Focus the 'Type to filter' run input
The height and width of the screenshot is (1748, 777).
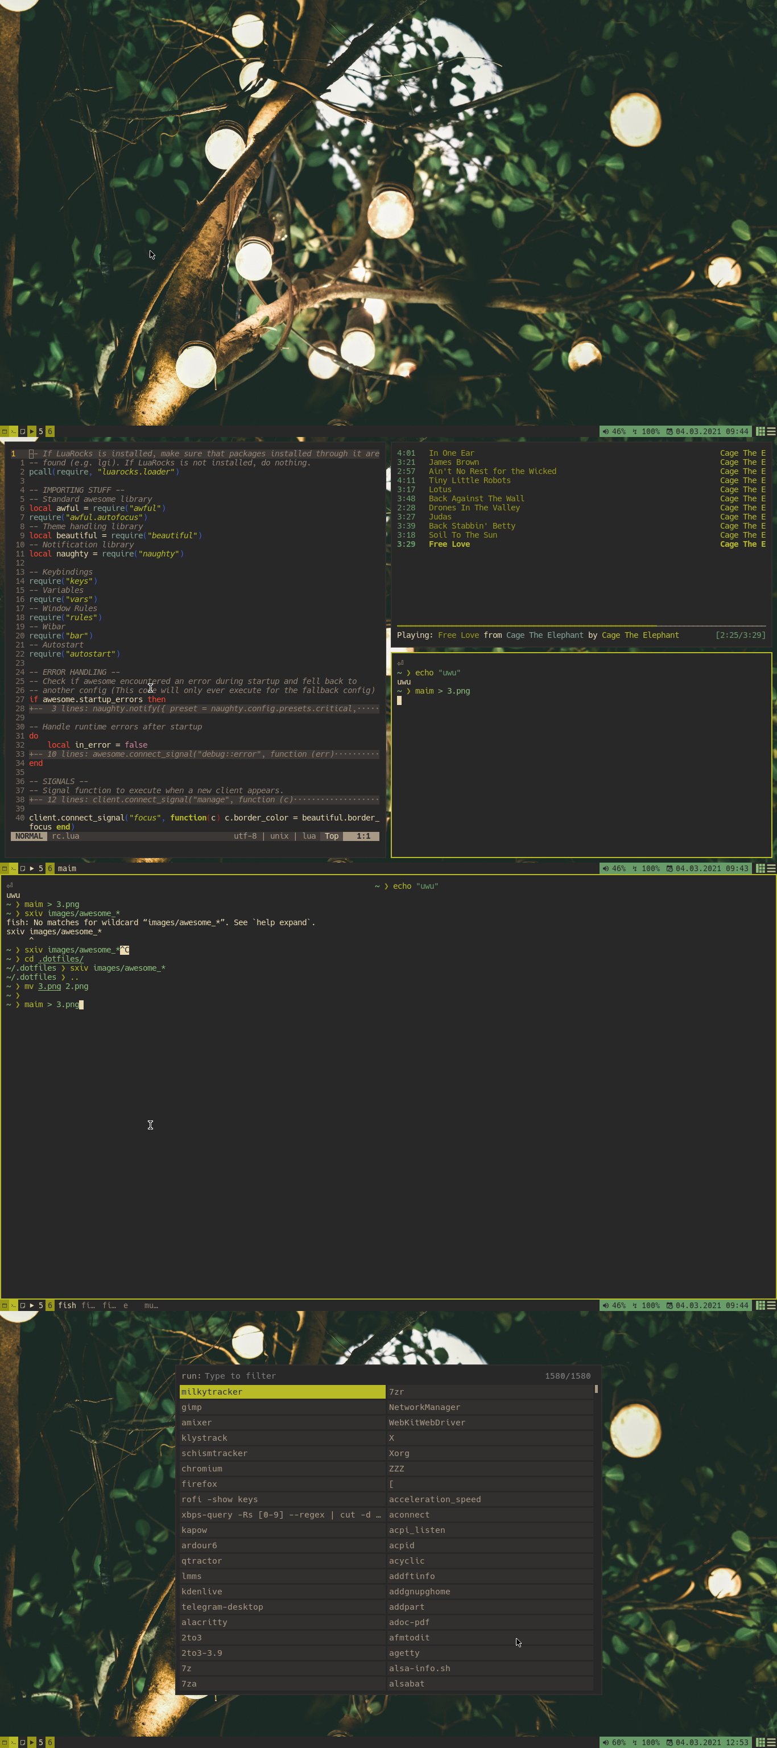(x=240, y=1375)
